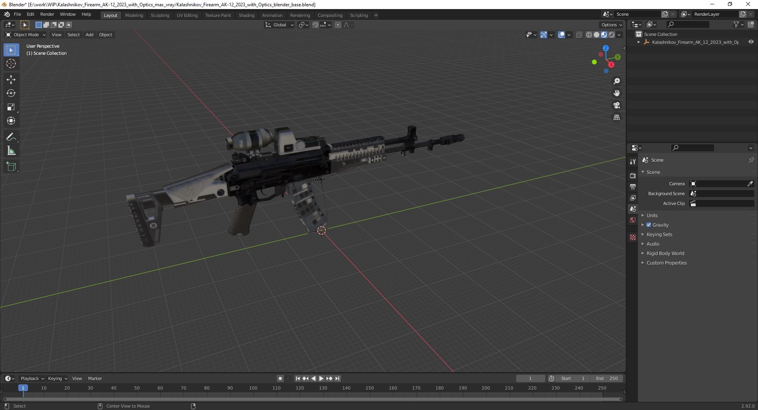
Task: Activate the 3D Cursor tool
Action: click(x=11, y=63)
